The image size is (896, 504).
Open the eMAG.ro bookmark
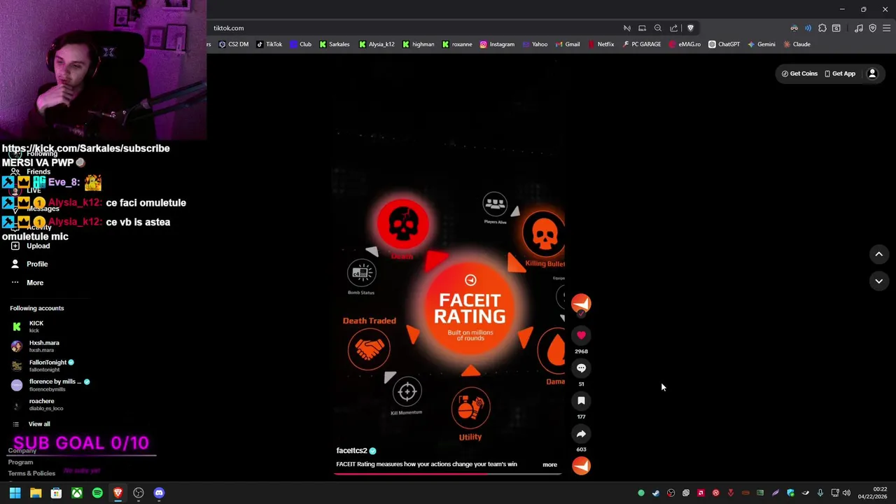[x=685, y=44]
